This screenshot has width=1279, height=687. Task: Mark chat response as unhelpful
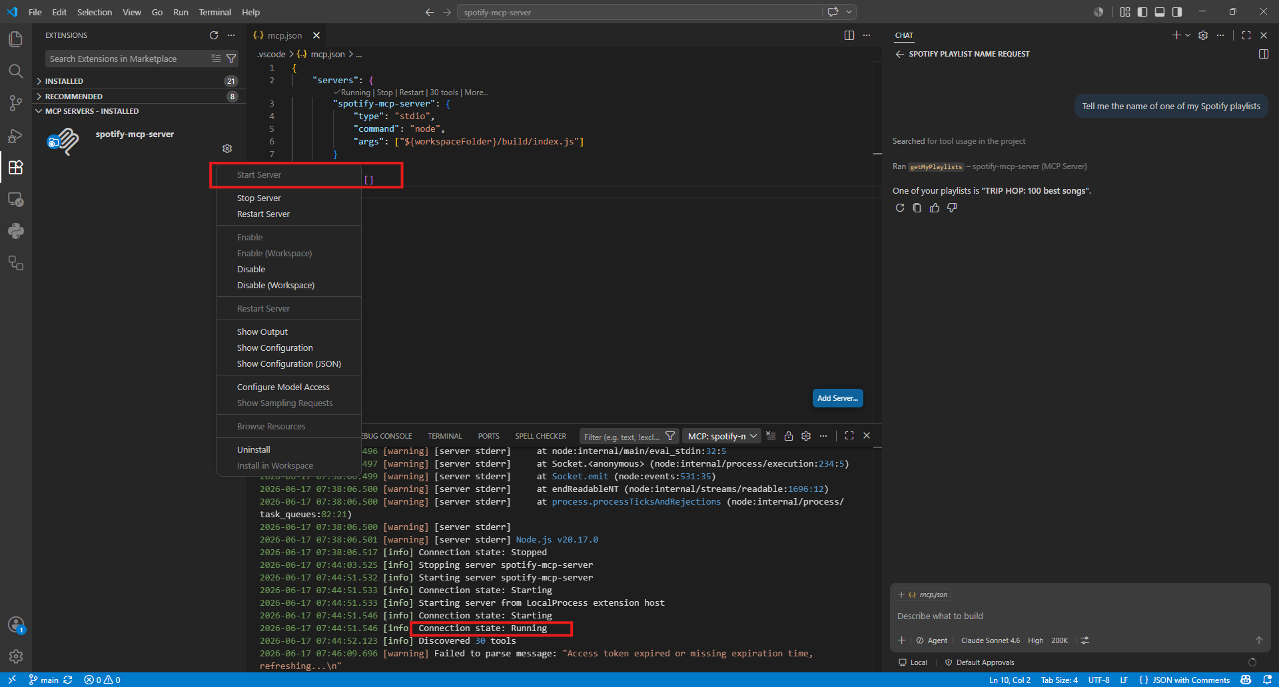tap(952, 208)
